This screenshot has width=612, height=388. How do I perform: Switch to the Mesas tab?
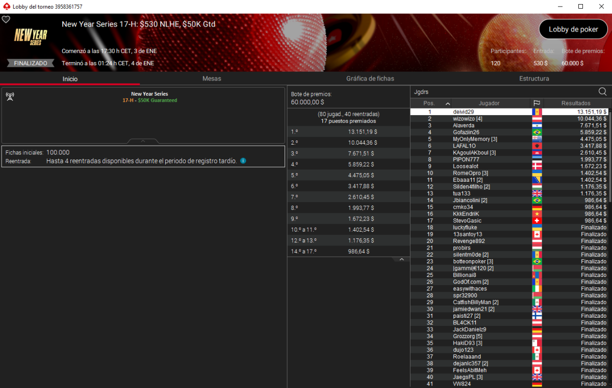click(x=212, y=78)
